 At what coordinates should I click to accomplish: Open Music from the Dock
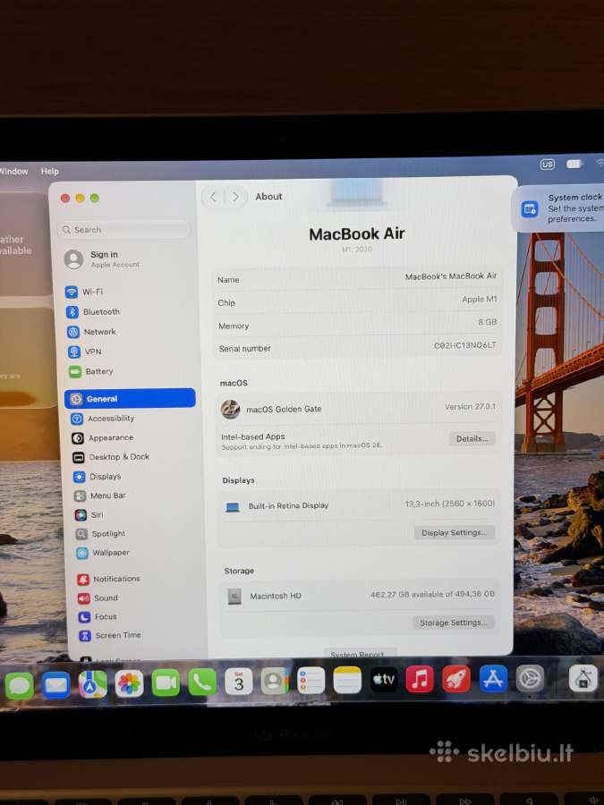coord(420,679)
